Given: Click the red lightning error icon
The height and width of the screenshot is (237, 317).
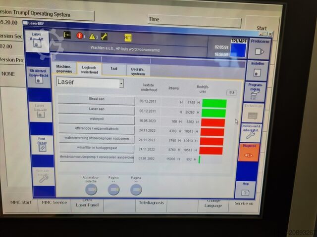Looking at the screenshot, I should (80, 36).
